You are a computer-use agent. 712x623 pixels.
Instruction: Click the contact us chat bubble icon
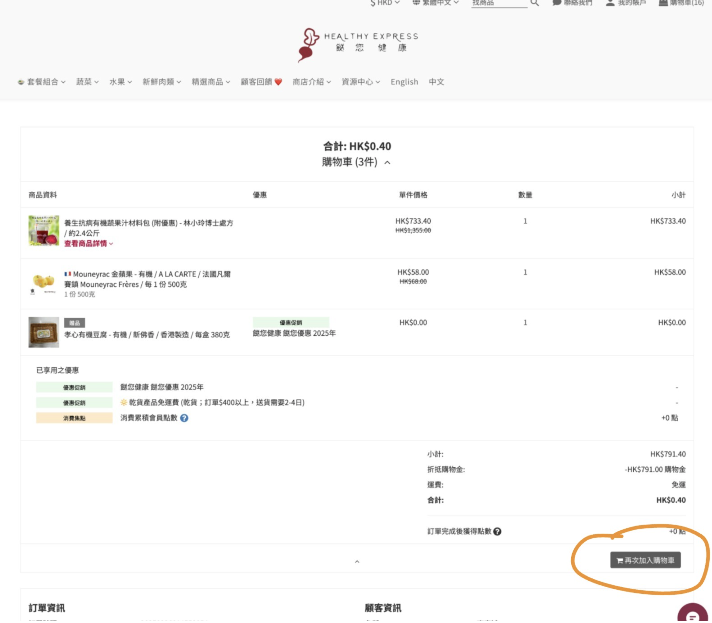coord(556,3)
